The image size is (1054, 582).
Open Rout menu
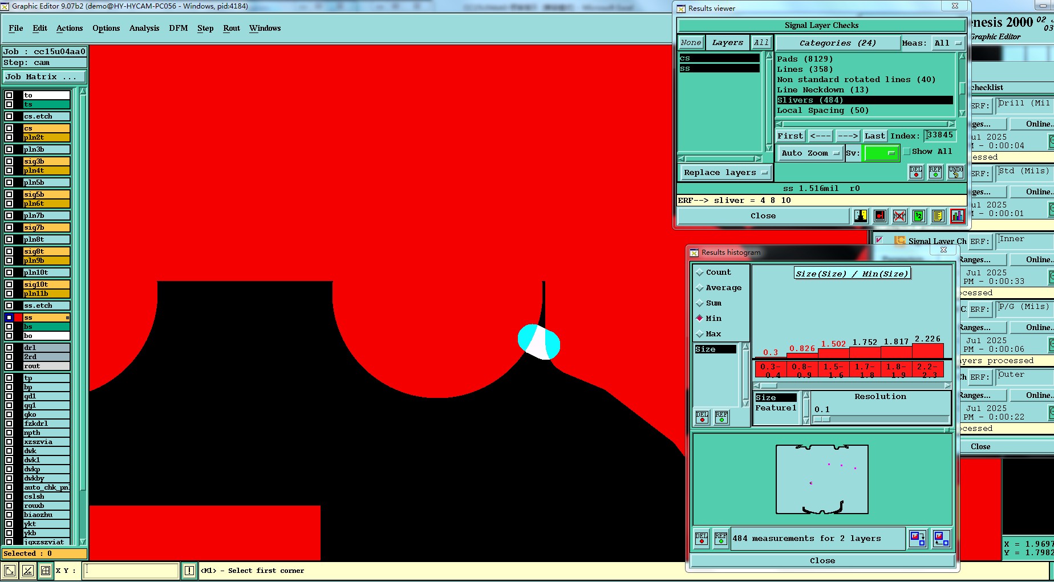point(232,28)
